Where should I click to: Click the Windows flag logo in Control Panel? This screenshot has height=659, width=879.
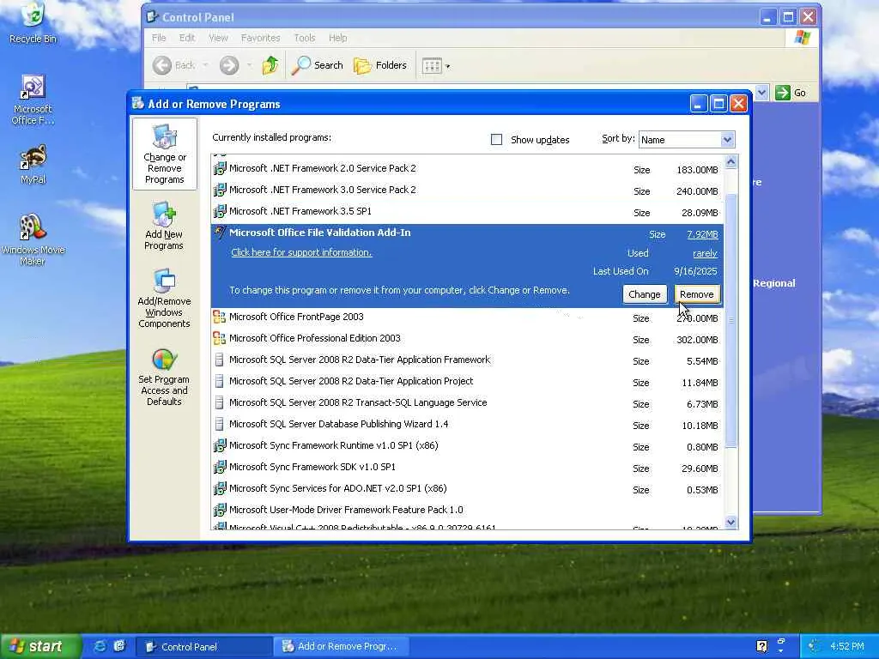802,38
